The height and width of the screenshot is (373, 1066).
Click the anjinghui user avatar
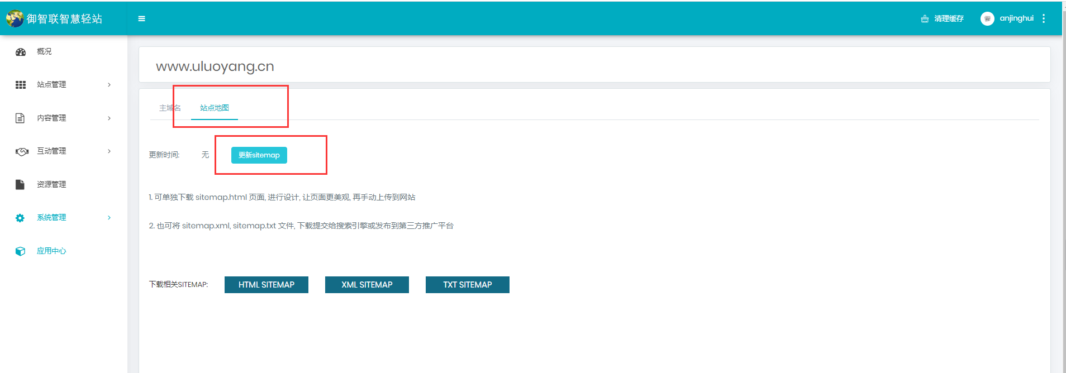[x=987, y=18]
